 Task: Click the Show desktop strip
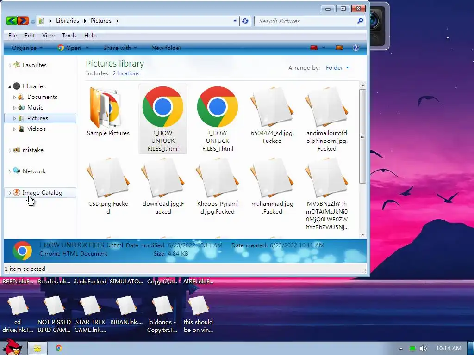(471, 349)
